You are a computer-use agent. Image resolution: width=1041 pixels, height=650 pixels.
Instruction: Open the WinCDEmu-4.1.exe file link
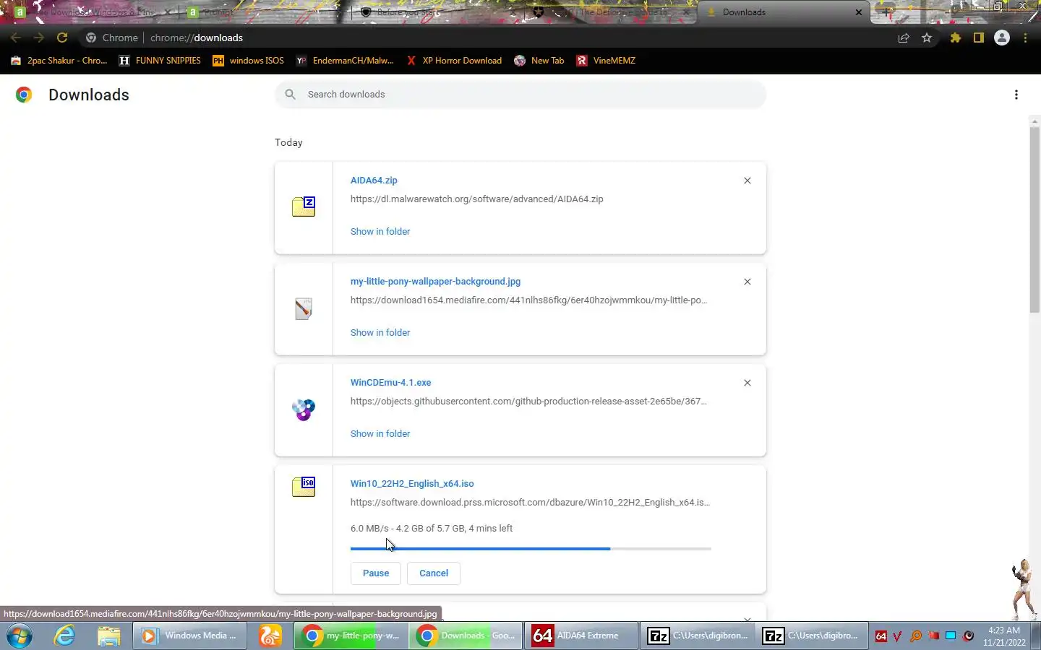[390, 383]
